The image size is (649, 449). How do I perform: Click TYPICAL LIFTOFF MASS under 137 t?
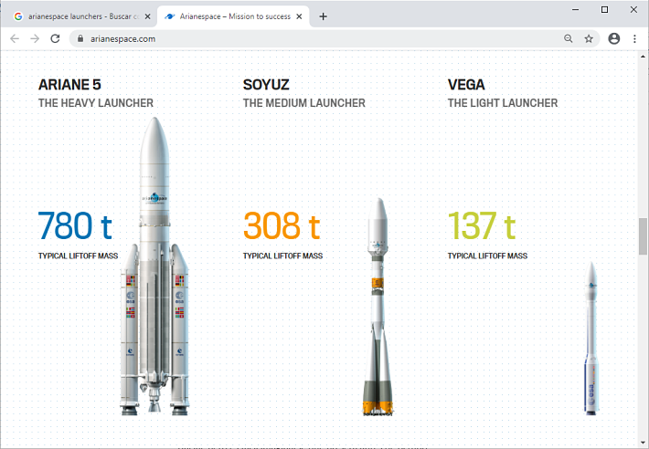tap(487, 256)
